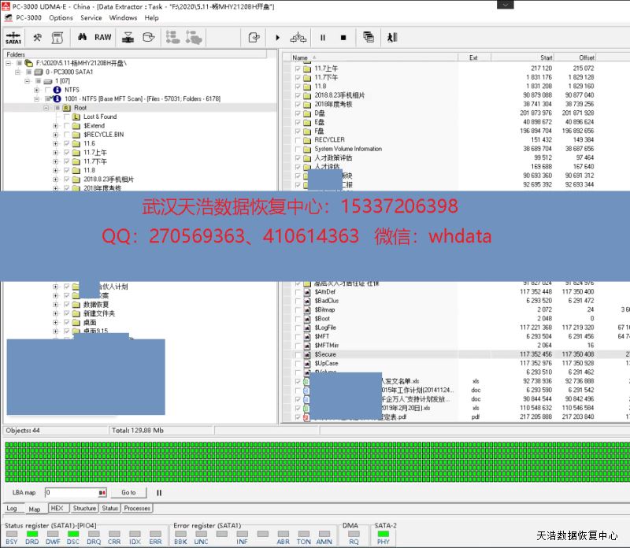Viewport: 630px width, 548px height.
Task: Check the $RECYCLE.BIN folder checkbox in the tree
Action: click(x=67, y=135)
